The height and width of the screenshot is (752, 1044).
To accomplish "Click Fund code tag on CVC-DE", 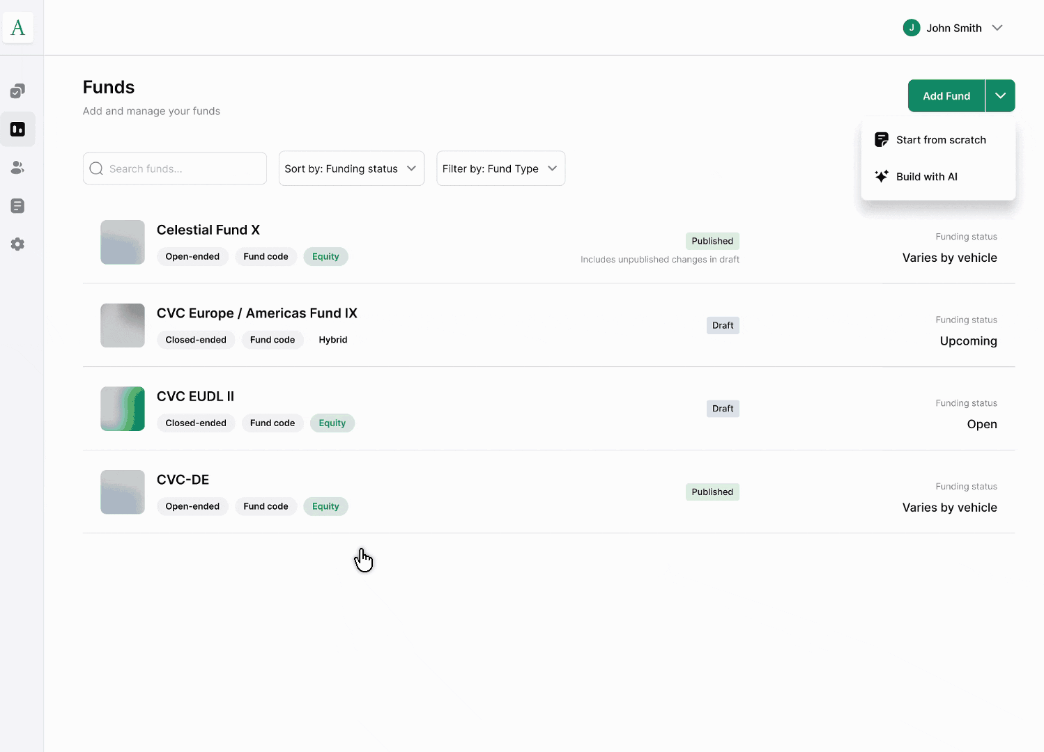I will coord(266,506).
